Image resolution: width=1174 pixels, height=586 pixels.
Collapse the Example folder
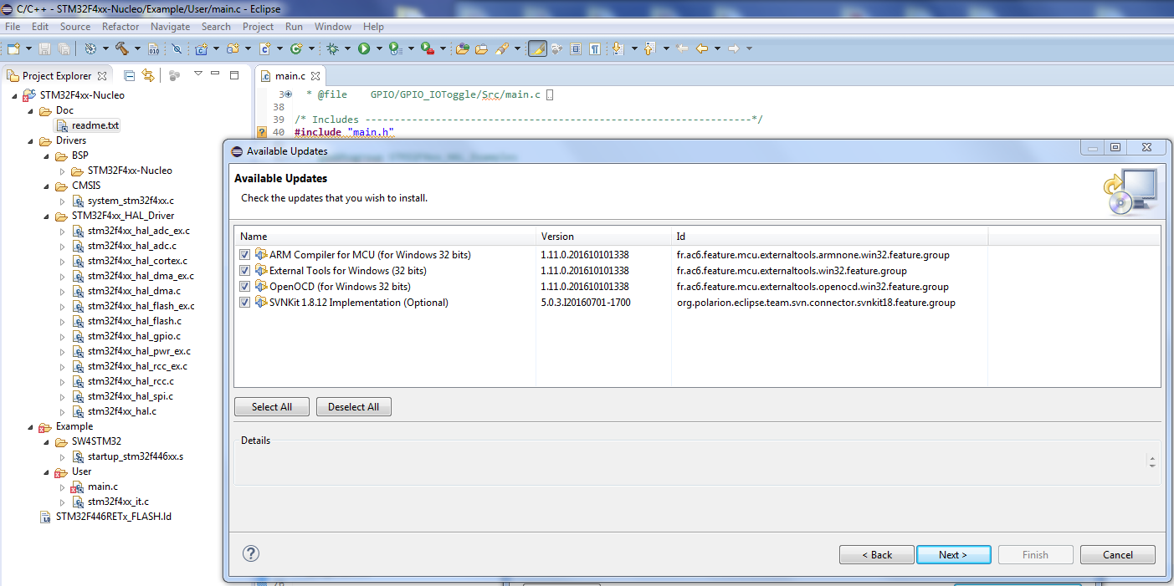pos(31,426)
